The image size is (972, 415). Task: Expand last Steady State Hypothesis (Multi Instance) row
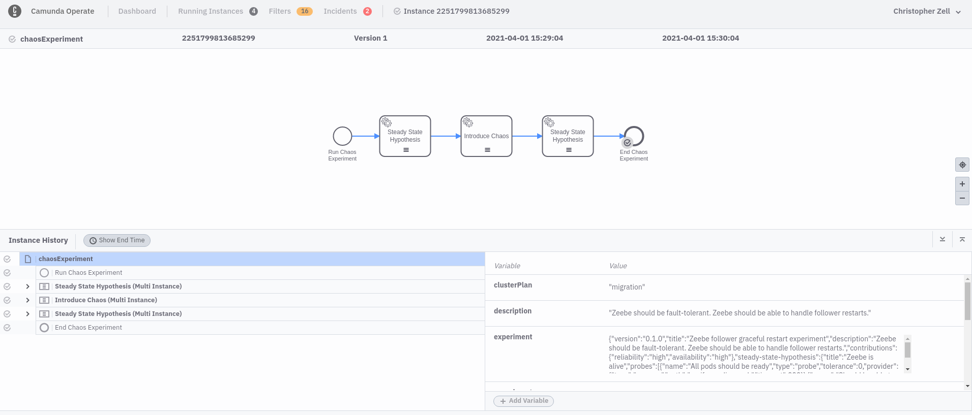[x=27, y=314]
